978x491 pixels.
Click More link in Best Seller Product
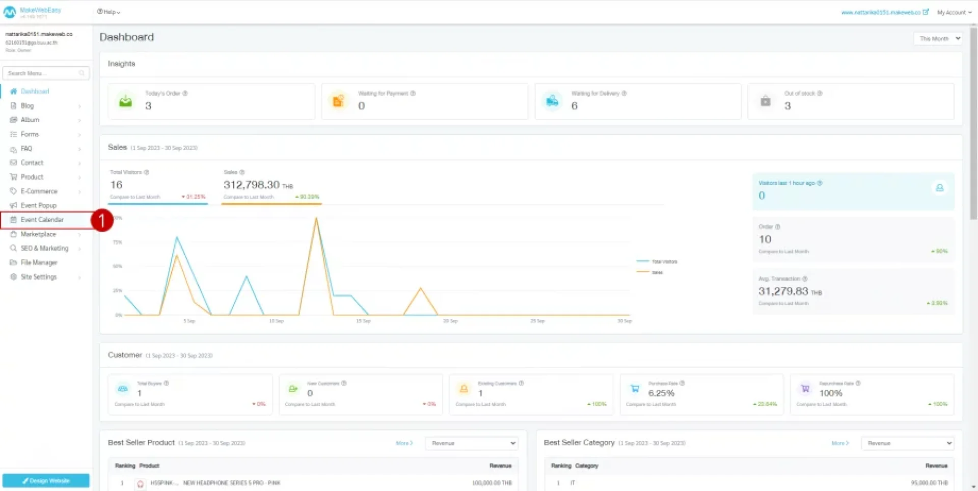click(x=404, y=443)
